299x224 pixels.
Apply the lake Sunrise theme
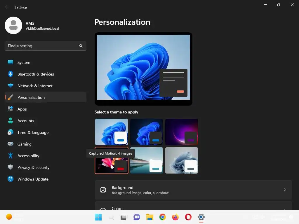(147, 160)
